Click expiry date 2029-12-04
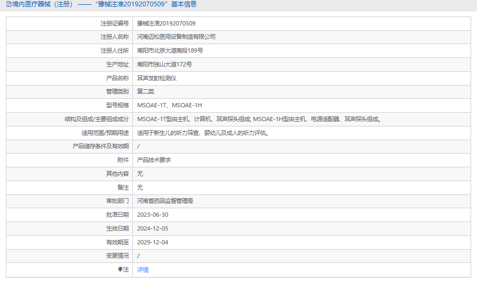Screen dimensions: 477x281 point(153,242)
